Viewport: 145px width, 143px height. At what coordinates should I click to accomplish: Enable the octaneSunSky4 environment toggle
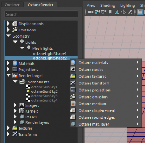coord(28,100)
